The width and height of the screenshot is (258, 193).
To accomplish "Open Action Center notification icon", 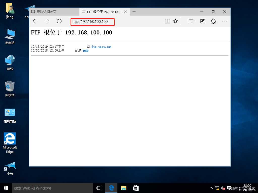I will (x=229, y=188).
